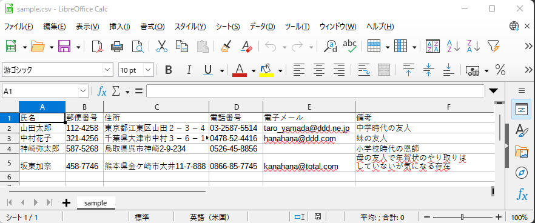Open the Name Box dropdown
Viewport: 535px width, 223px height.
pyautogui.click(x=83, y=92)
